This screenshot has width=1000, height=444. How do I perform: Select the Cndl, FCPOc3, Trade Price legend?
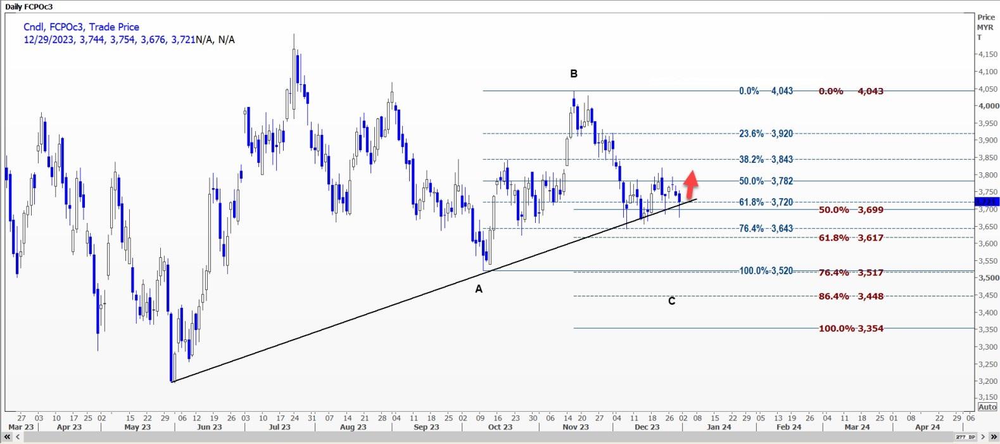click(x=81, y=27)
